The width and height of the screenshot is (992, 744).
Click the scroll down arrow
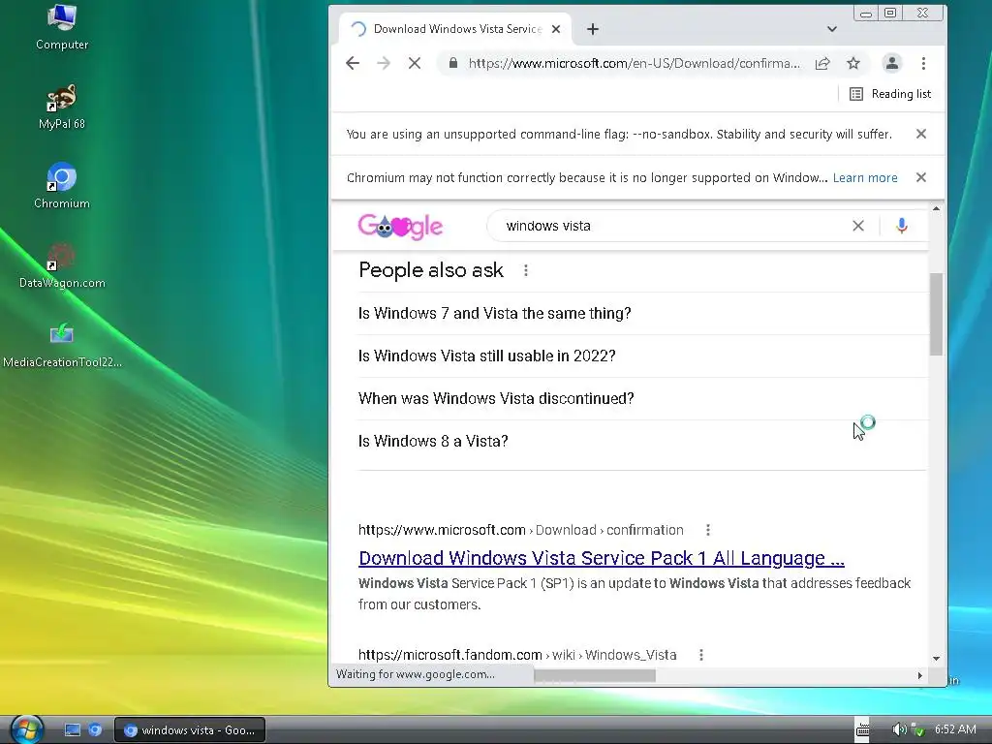click(x=937, y=659)
